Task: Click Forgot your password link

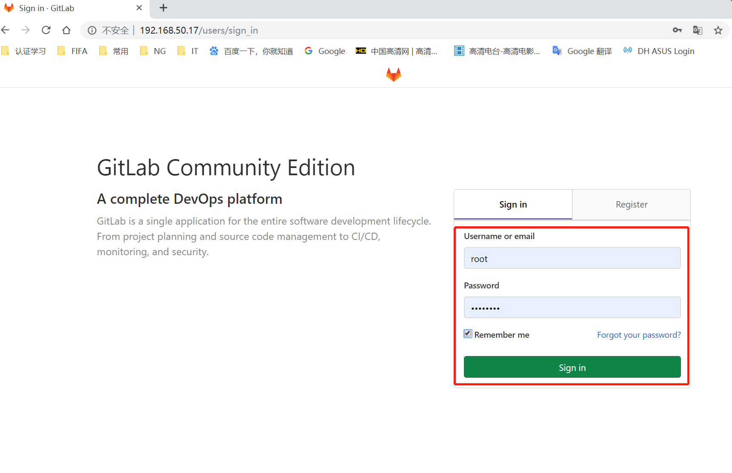Action: click(x=639, y=335)
